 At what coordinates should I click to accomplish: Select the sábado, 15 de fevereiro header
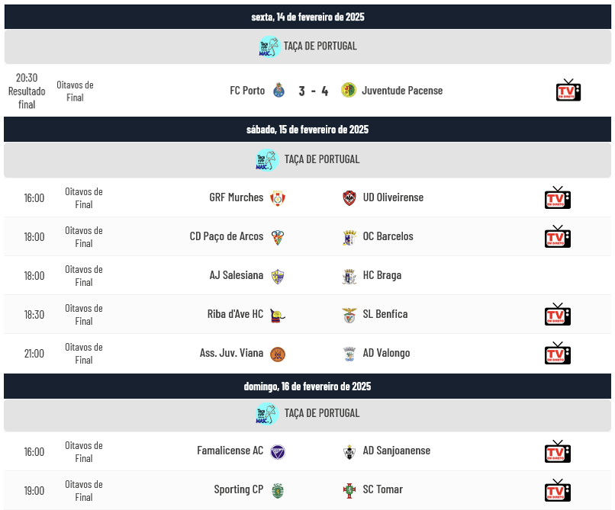[x=307, y=130]
